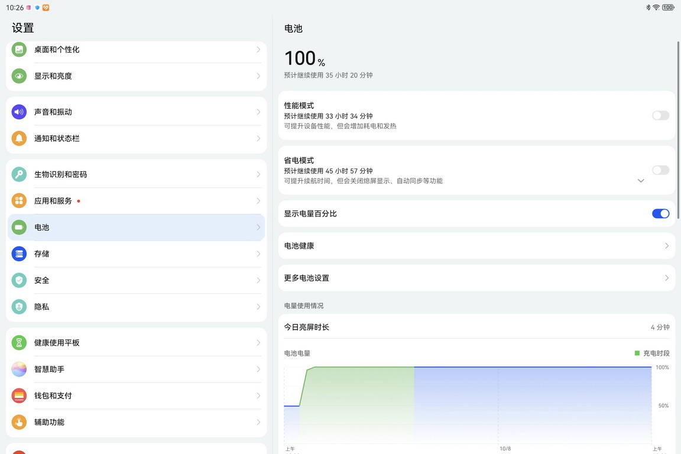Click the bell icon for 通知和状态栏
This screenshot has width=681, height=454.
coord(19,138)
